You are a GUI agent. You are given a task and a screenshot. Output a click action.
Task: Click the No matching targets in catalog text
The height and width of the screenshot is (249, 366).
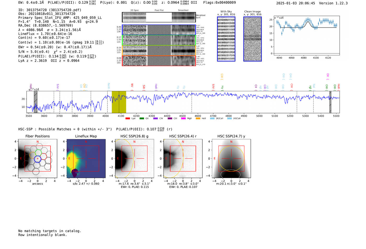point(50,231)
